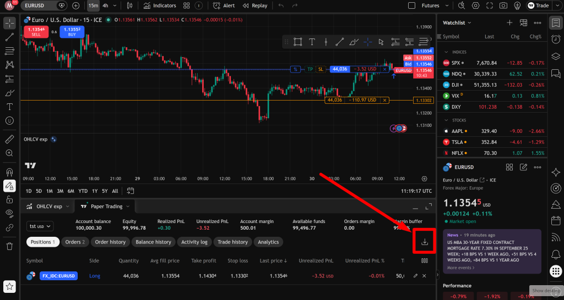Select the text tool in left toolbar

pyautogui.click(x=10, y=107)
